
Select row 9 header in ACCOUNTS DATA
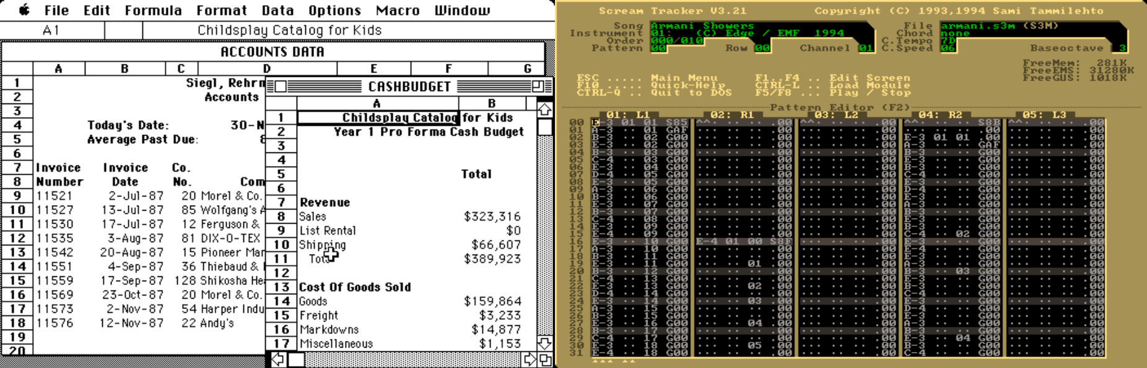click(17, 196)
